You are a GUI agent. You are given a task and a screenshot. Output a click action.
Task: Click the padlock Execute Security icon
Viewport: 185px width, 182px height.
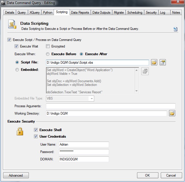click(x=20, y=131)
